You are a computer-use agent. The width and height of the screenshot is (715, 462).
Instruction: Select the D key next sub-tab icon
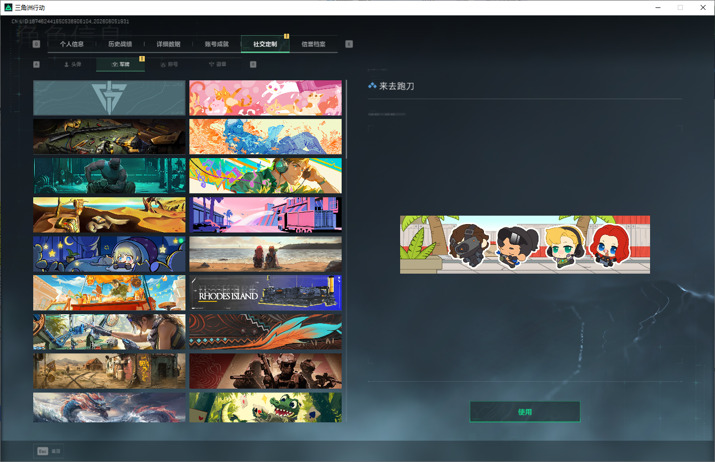pos(253,64)
